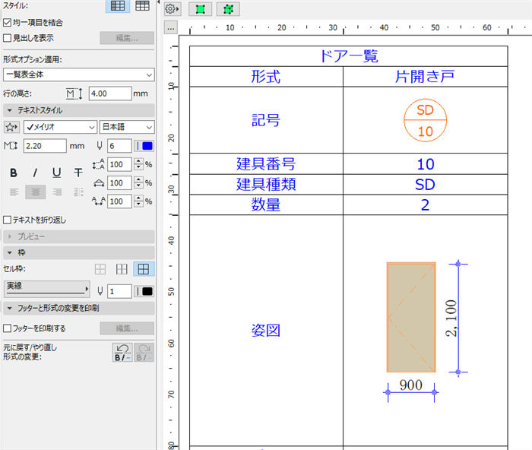
Task: Open the favorites star icon for text style
Action: 11,127
